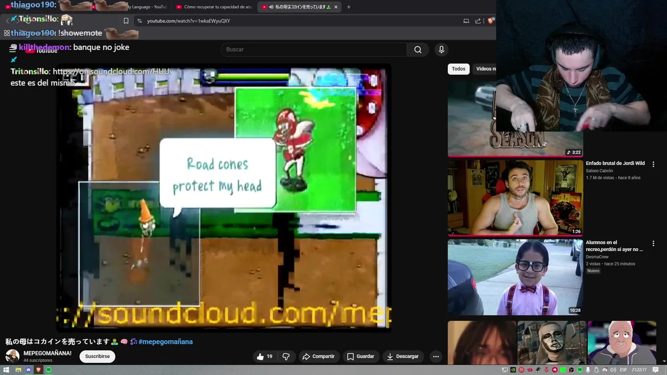Open Discord from the taskbar
This screenshot has width=667, height=375.
(28, 370)
